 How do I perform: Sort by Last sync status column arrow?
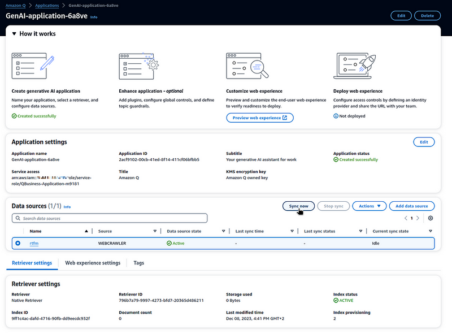coord(360,231)
